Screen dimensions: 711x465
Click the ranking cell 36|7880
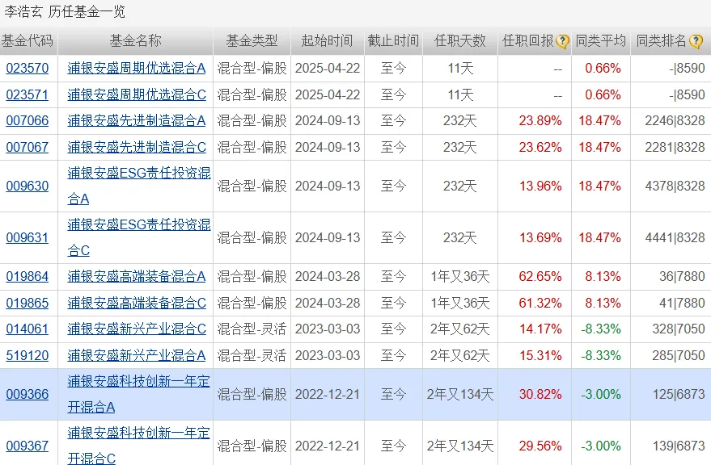pyautogui.click(x=682, y=277)
